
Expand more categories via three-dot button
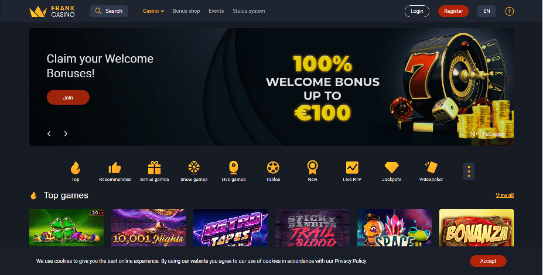click(x=469, y=171)
